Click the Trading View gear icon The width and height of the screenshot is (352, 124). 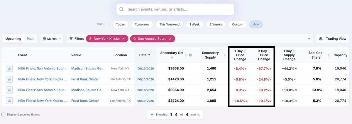tap(321, 39)
